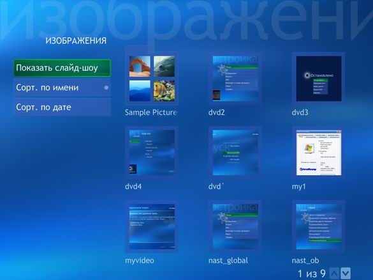Choose Сорт. по имени sorting option
Image resolution: width=373 pixels, height=280 pixels.
[62, 88]
